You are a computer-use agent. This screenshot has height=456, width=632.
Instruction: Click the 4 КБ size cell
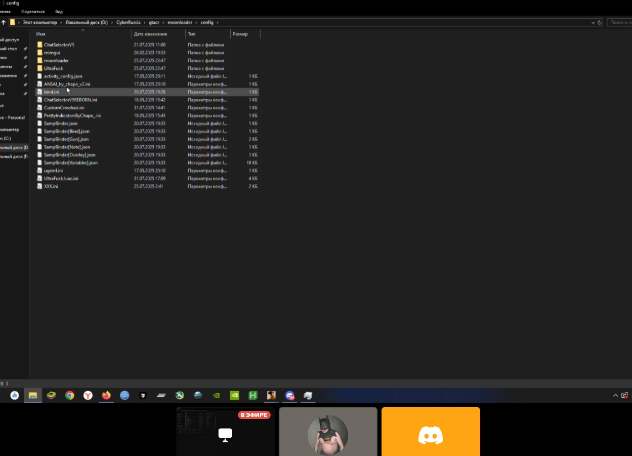[x=253, y=179]
